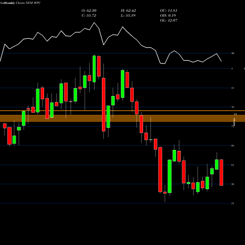This screenshot has width=245, height=245.
Task: Click the 'H: 62.42' high value
Action: (128, 11)
